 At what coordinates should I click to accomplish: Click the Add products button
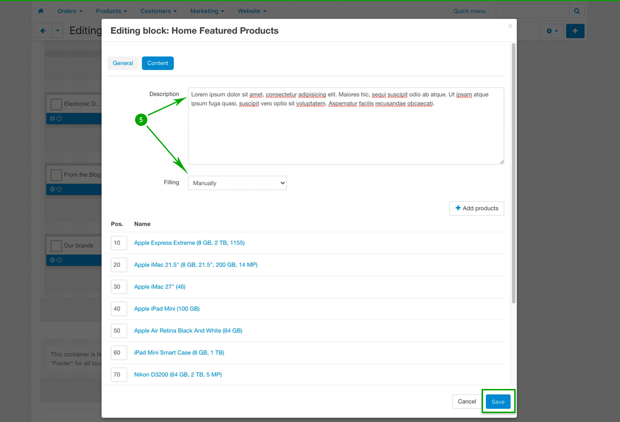476,208
